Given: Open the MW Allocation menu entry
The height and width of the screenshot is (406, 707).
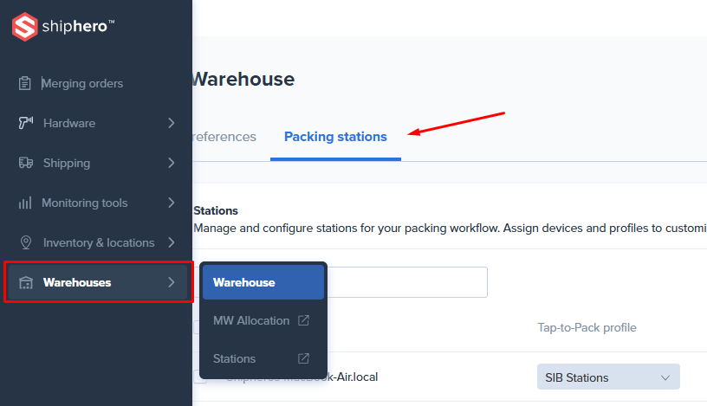Looking at the screenshot, I should (x=251, y=320).
